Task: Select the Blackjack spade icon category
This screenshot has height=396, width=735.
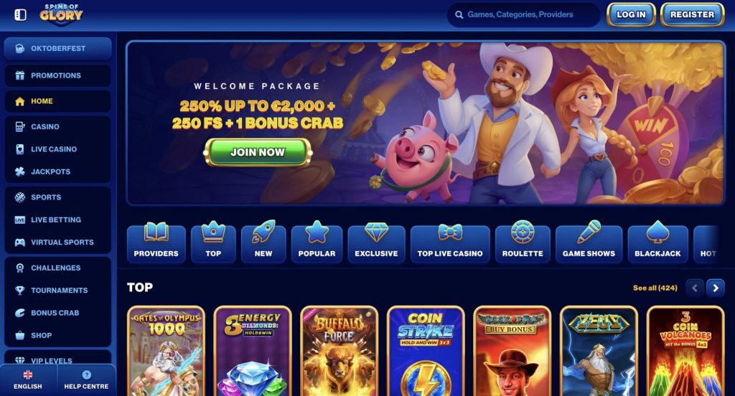Action: [x=657, y=244]
